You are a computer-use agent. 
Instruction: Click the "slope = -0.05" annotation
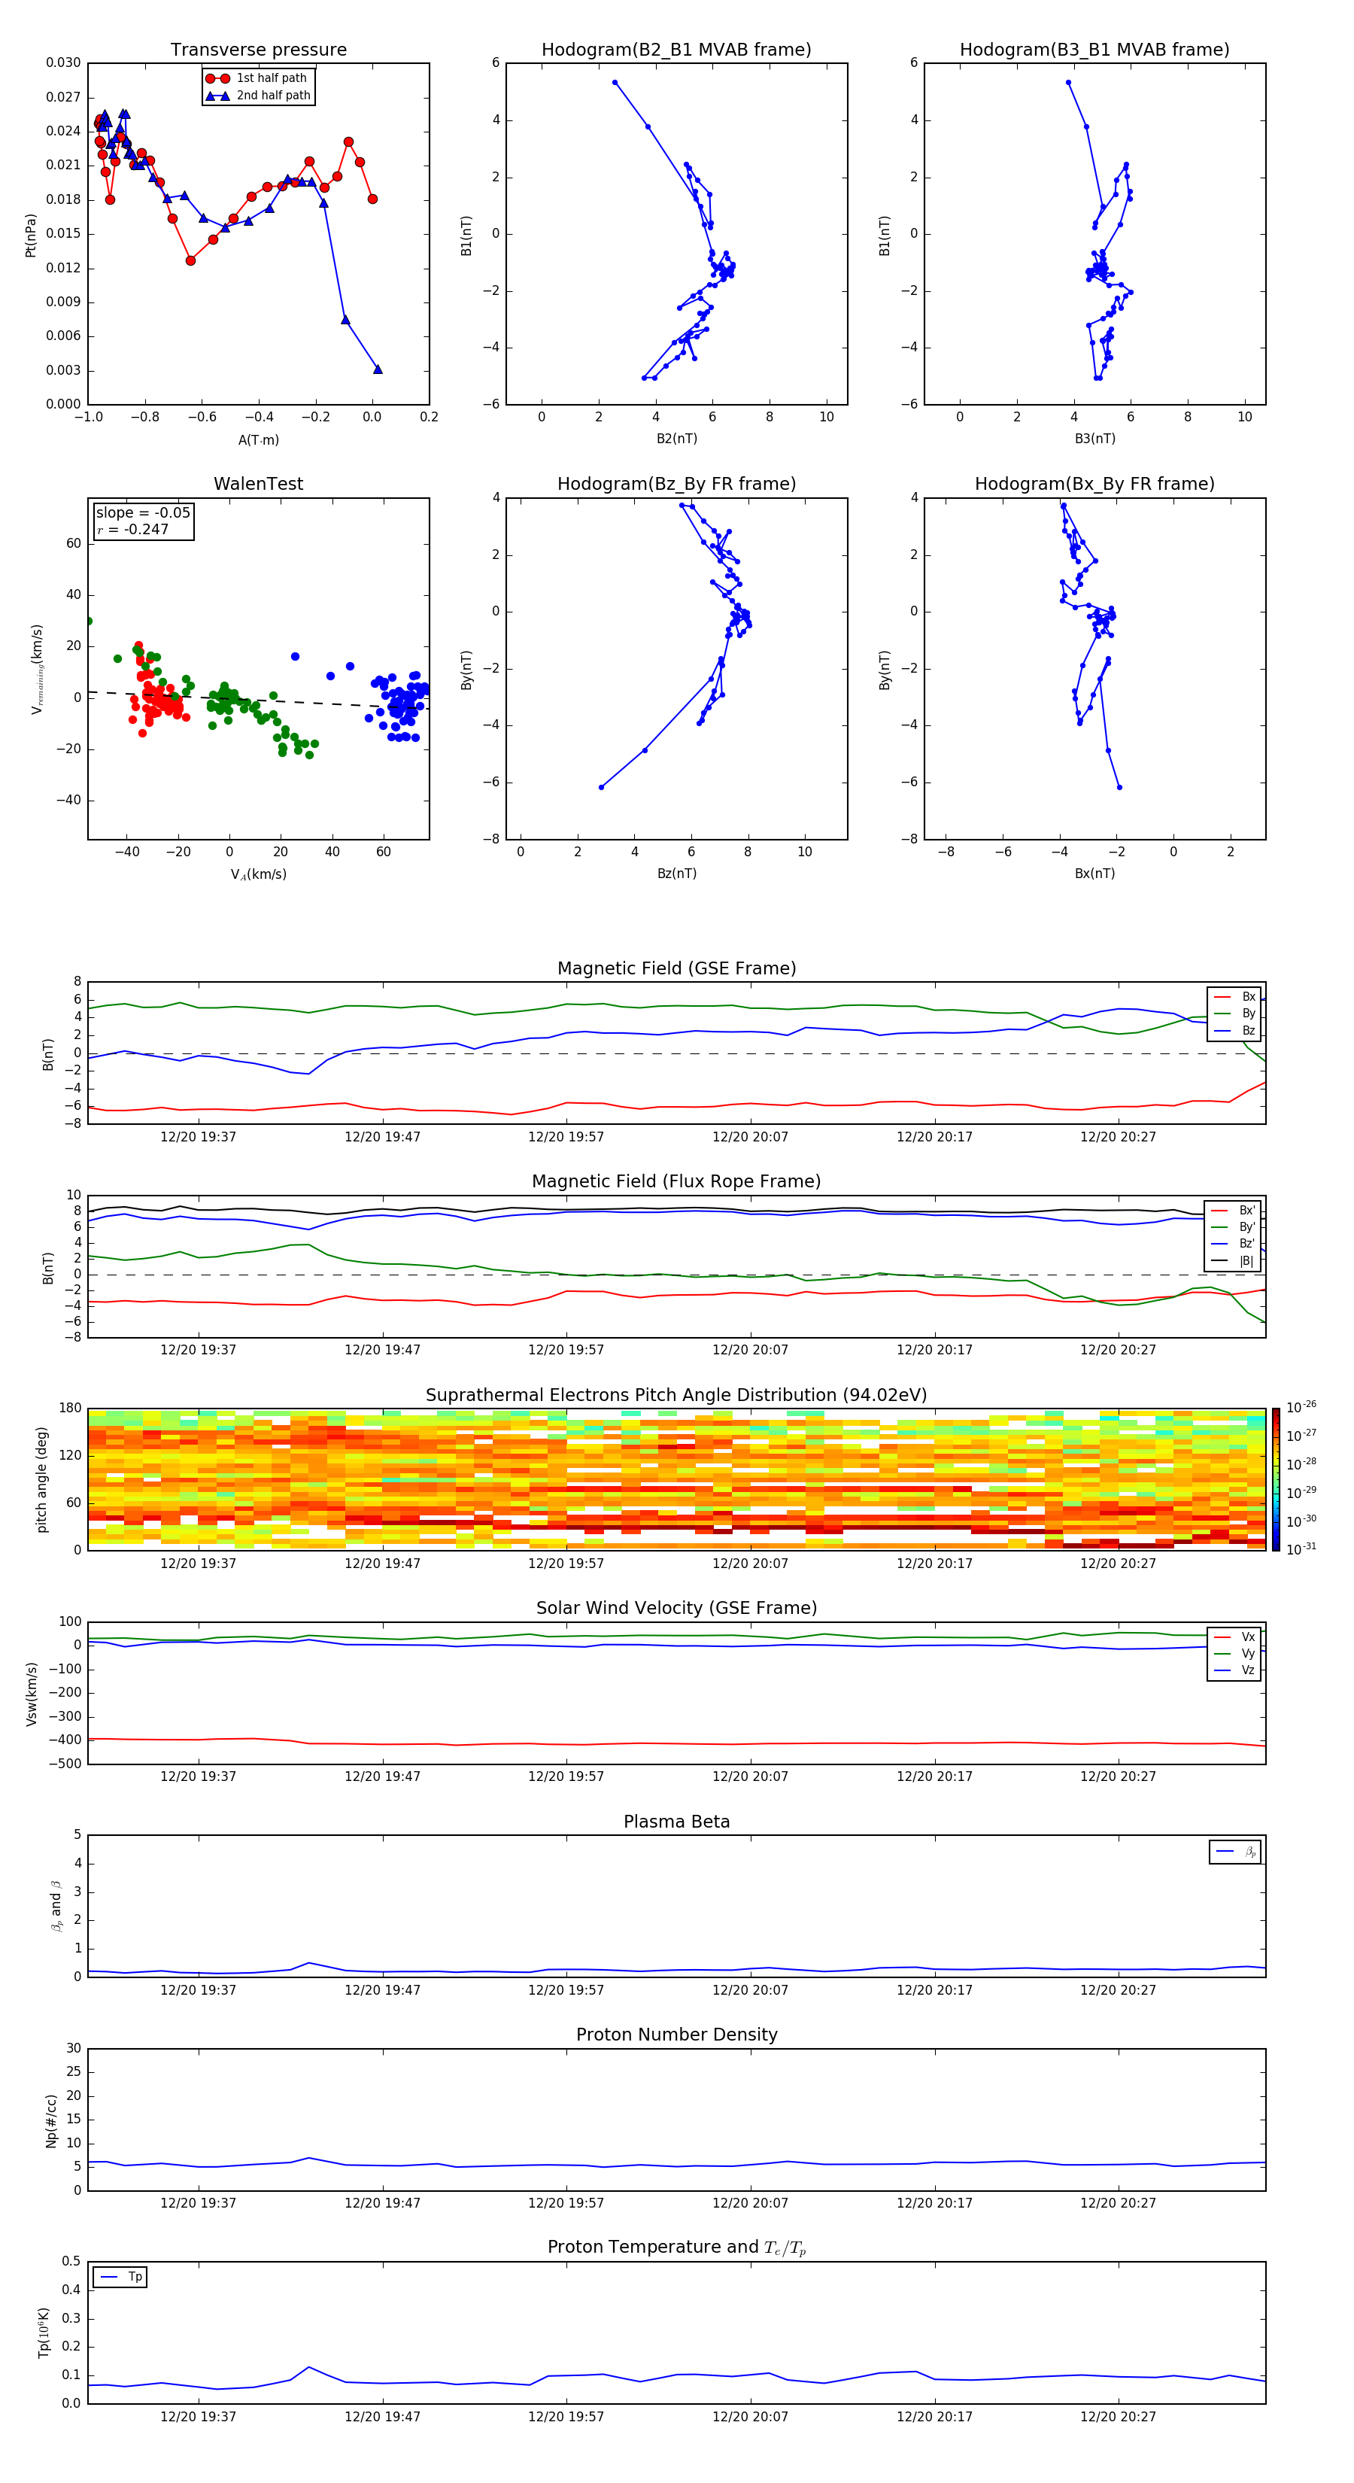click(x=143, y=513)
